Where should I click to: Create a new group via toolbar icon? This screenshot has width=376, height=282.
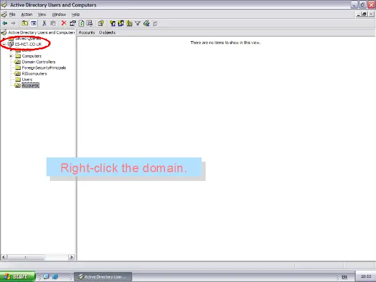point(120,23)
